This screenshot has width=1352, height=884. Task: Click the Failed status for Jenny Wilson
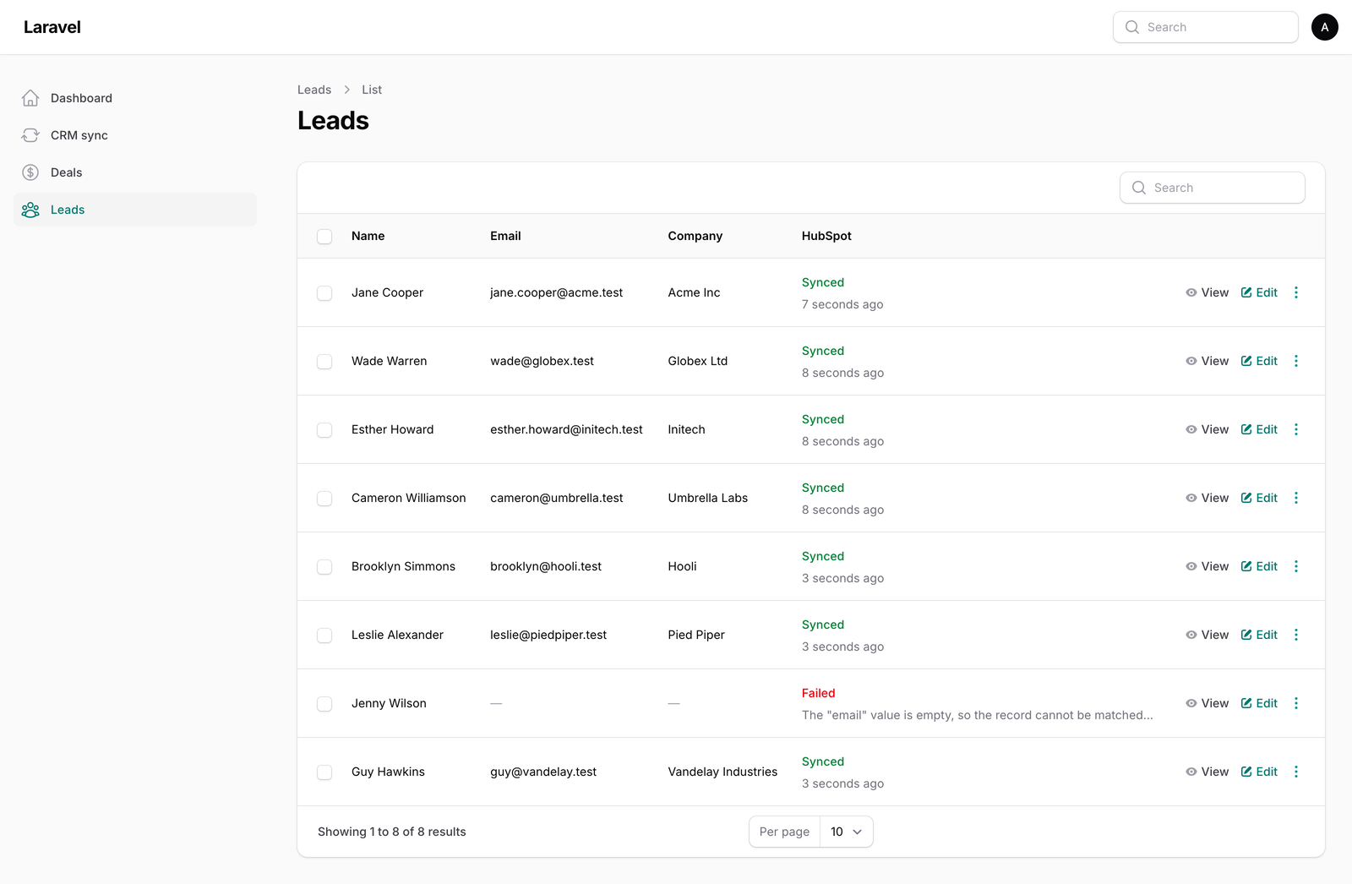[x=818, y=693]
